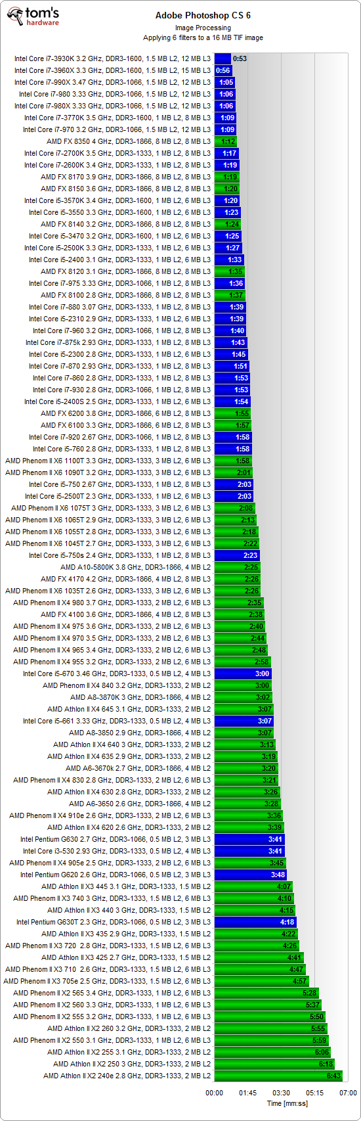Click the AMD FX 8170 3.9 GHz label
This screenshot has width=361, height=1121.
(x=126, y=177)
